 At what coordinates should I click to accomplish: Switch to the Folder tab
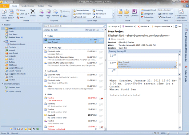41,6
